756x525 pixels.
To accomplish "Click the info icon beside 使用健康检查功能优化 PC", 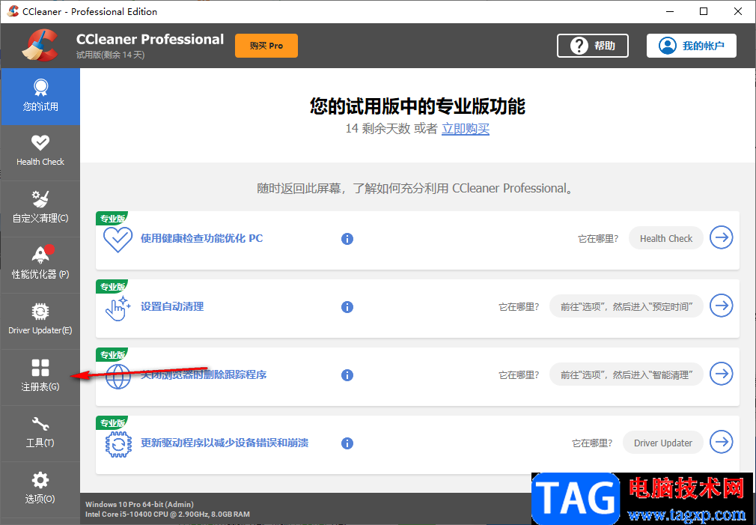I will point(347,238).
